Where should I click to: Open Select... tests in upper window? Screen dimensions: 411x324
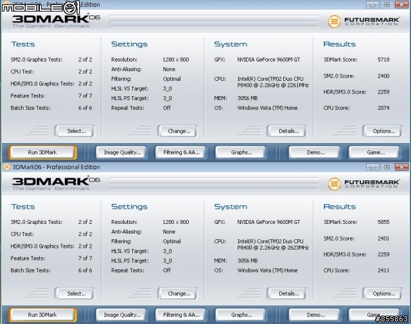[74, 131]
